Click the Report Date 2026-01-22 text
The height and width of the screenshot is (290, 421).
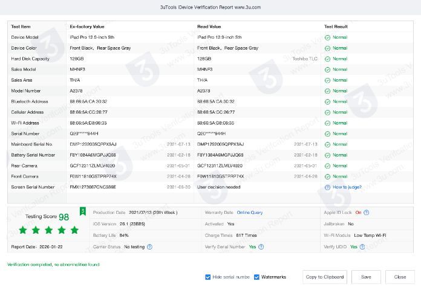point(37,247)
